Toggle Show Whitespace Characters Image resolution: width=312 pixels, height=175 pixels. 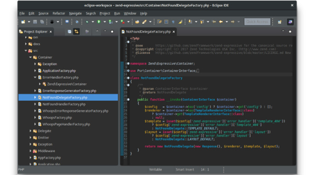click(x=173, y=22)
